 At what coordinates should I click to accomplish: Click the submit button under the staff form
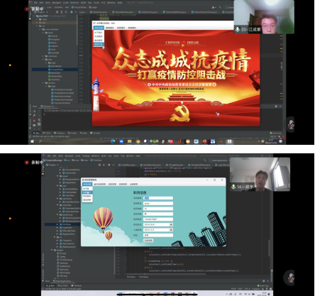coord(148,241)
